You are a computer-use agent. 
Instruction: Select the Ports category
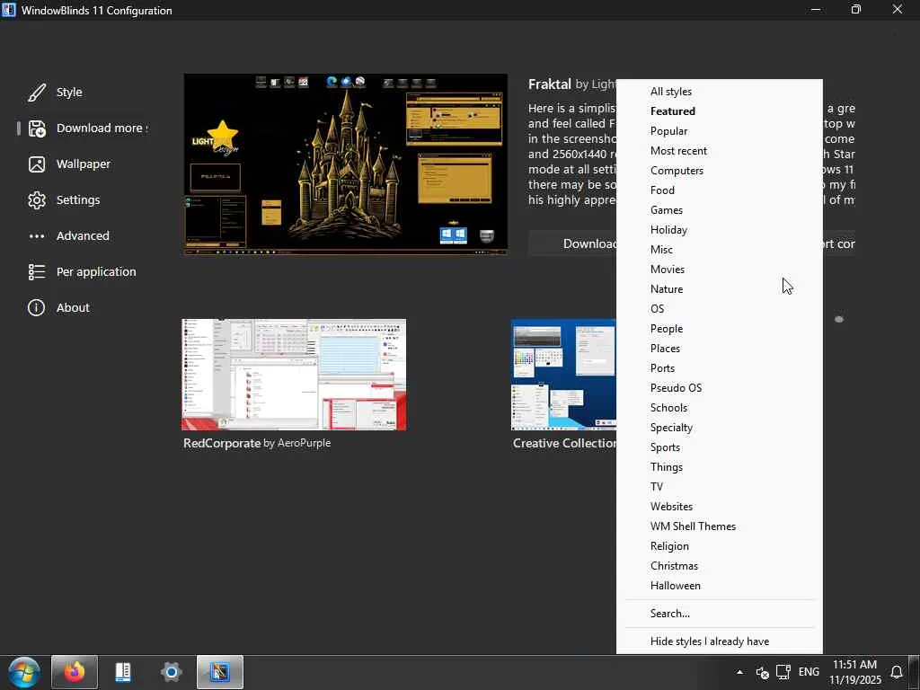720,368
